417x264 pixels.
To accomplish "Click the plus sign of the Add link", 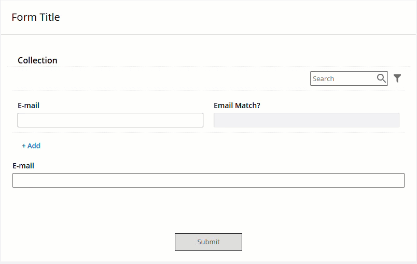I will tap(24, 146).
